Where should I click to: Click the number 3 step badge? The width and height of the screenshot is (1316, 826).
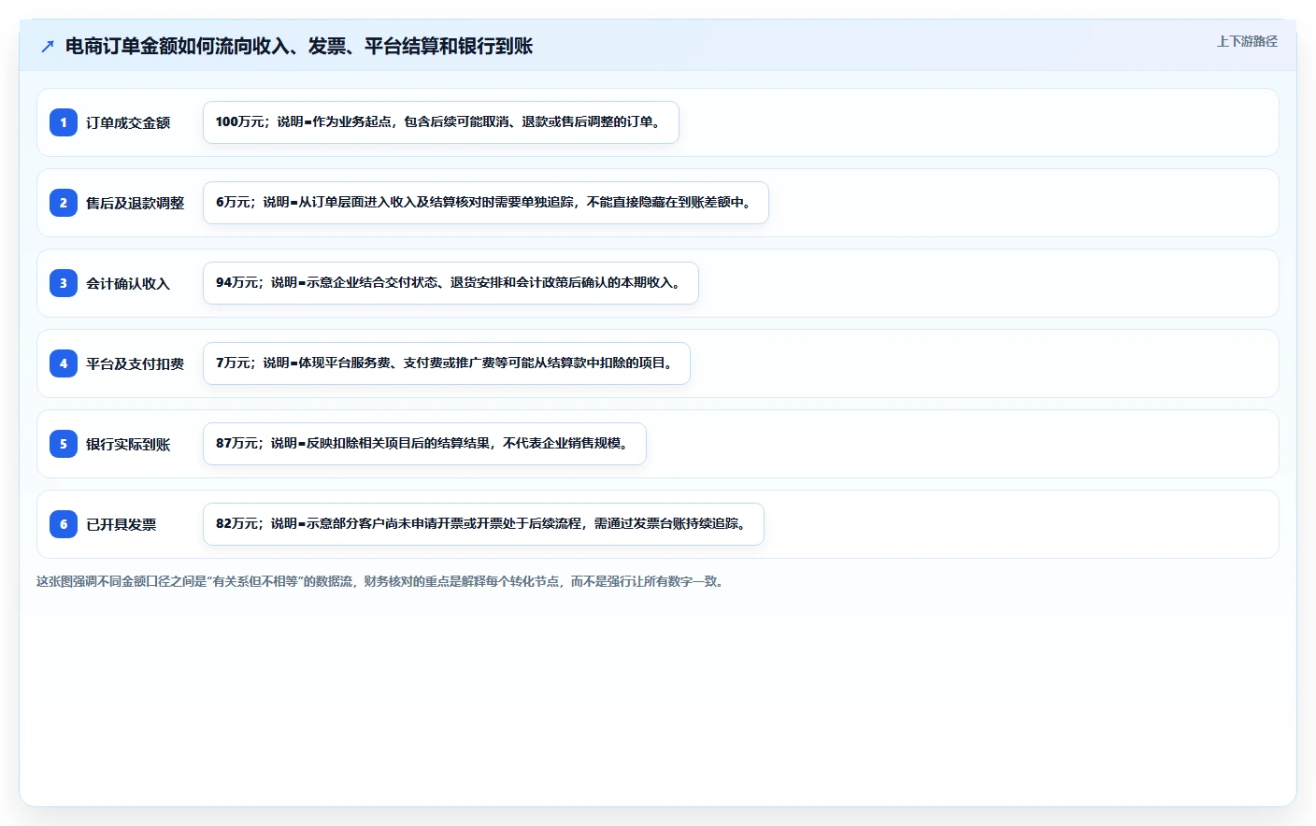coord(64,283)
